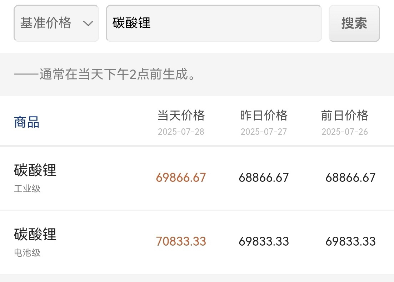Select the 昨日价格 column header

click(264, 116)
